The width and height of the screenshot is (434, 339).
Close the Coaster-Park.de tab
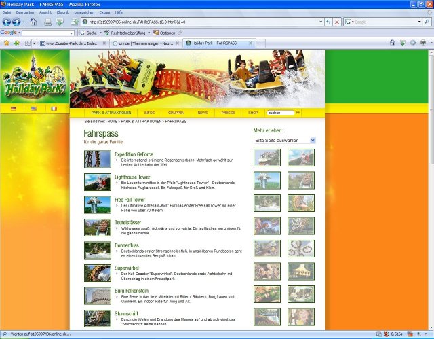point(104,43)
